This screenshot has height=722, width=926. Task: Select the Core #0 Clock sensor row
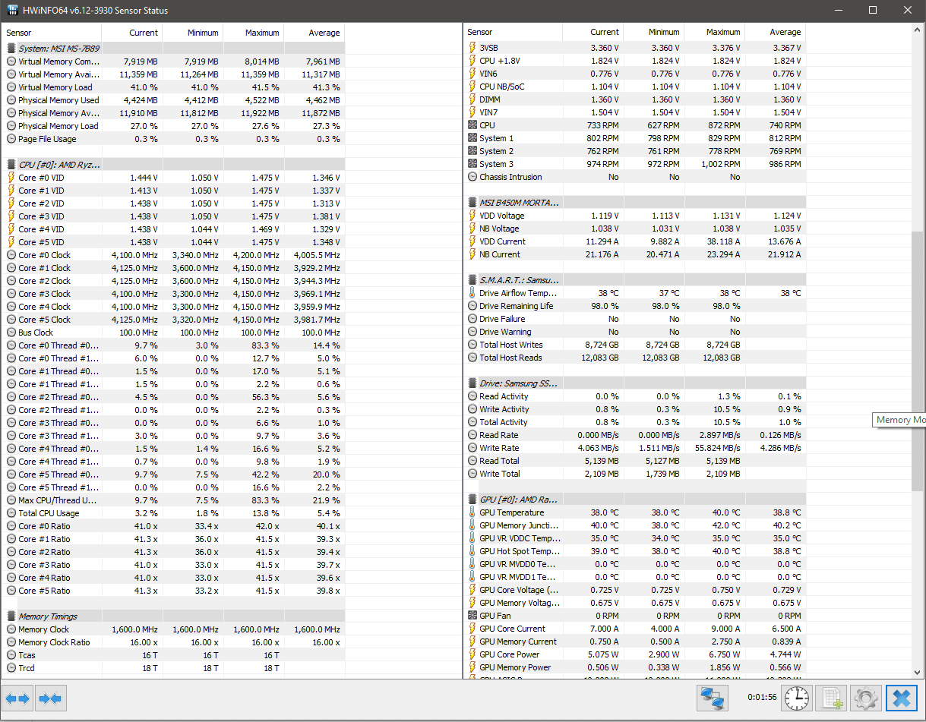click(175, 255)
